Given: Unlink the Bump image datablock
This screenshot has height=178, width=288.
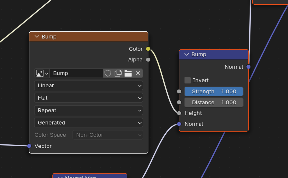Looking at the screenshot, I should (x=138, y=73).
